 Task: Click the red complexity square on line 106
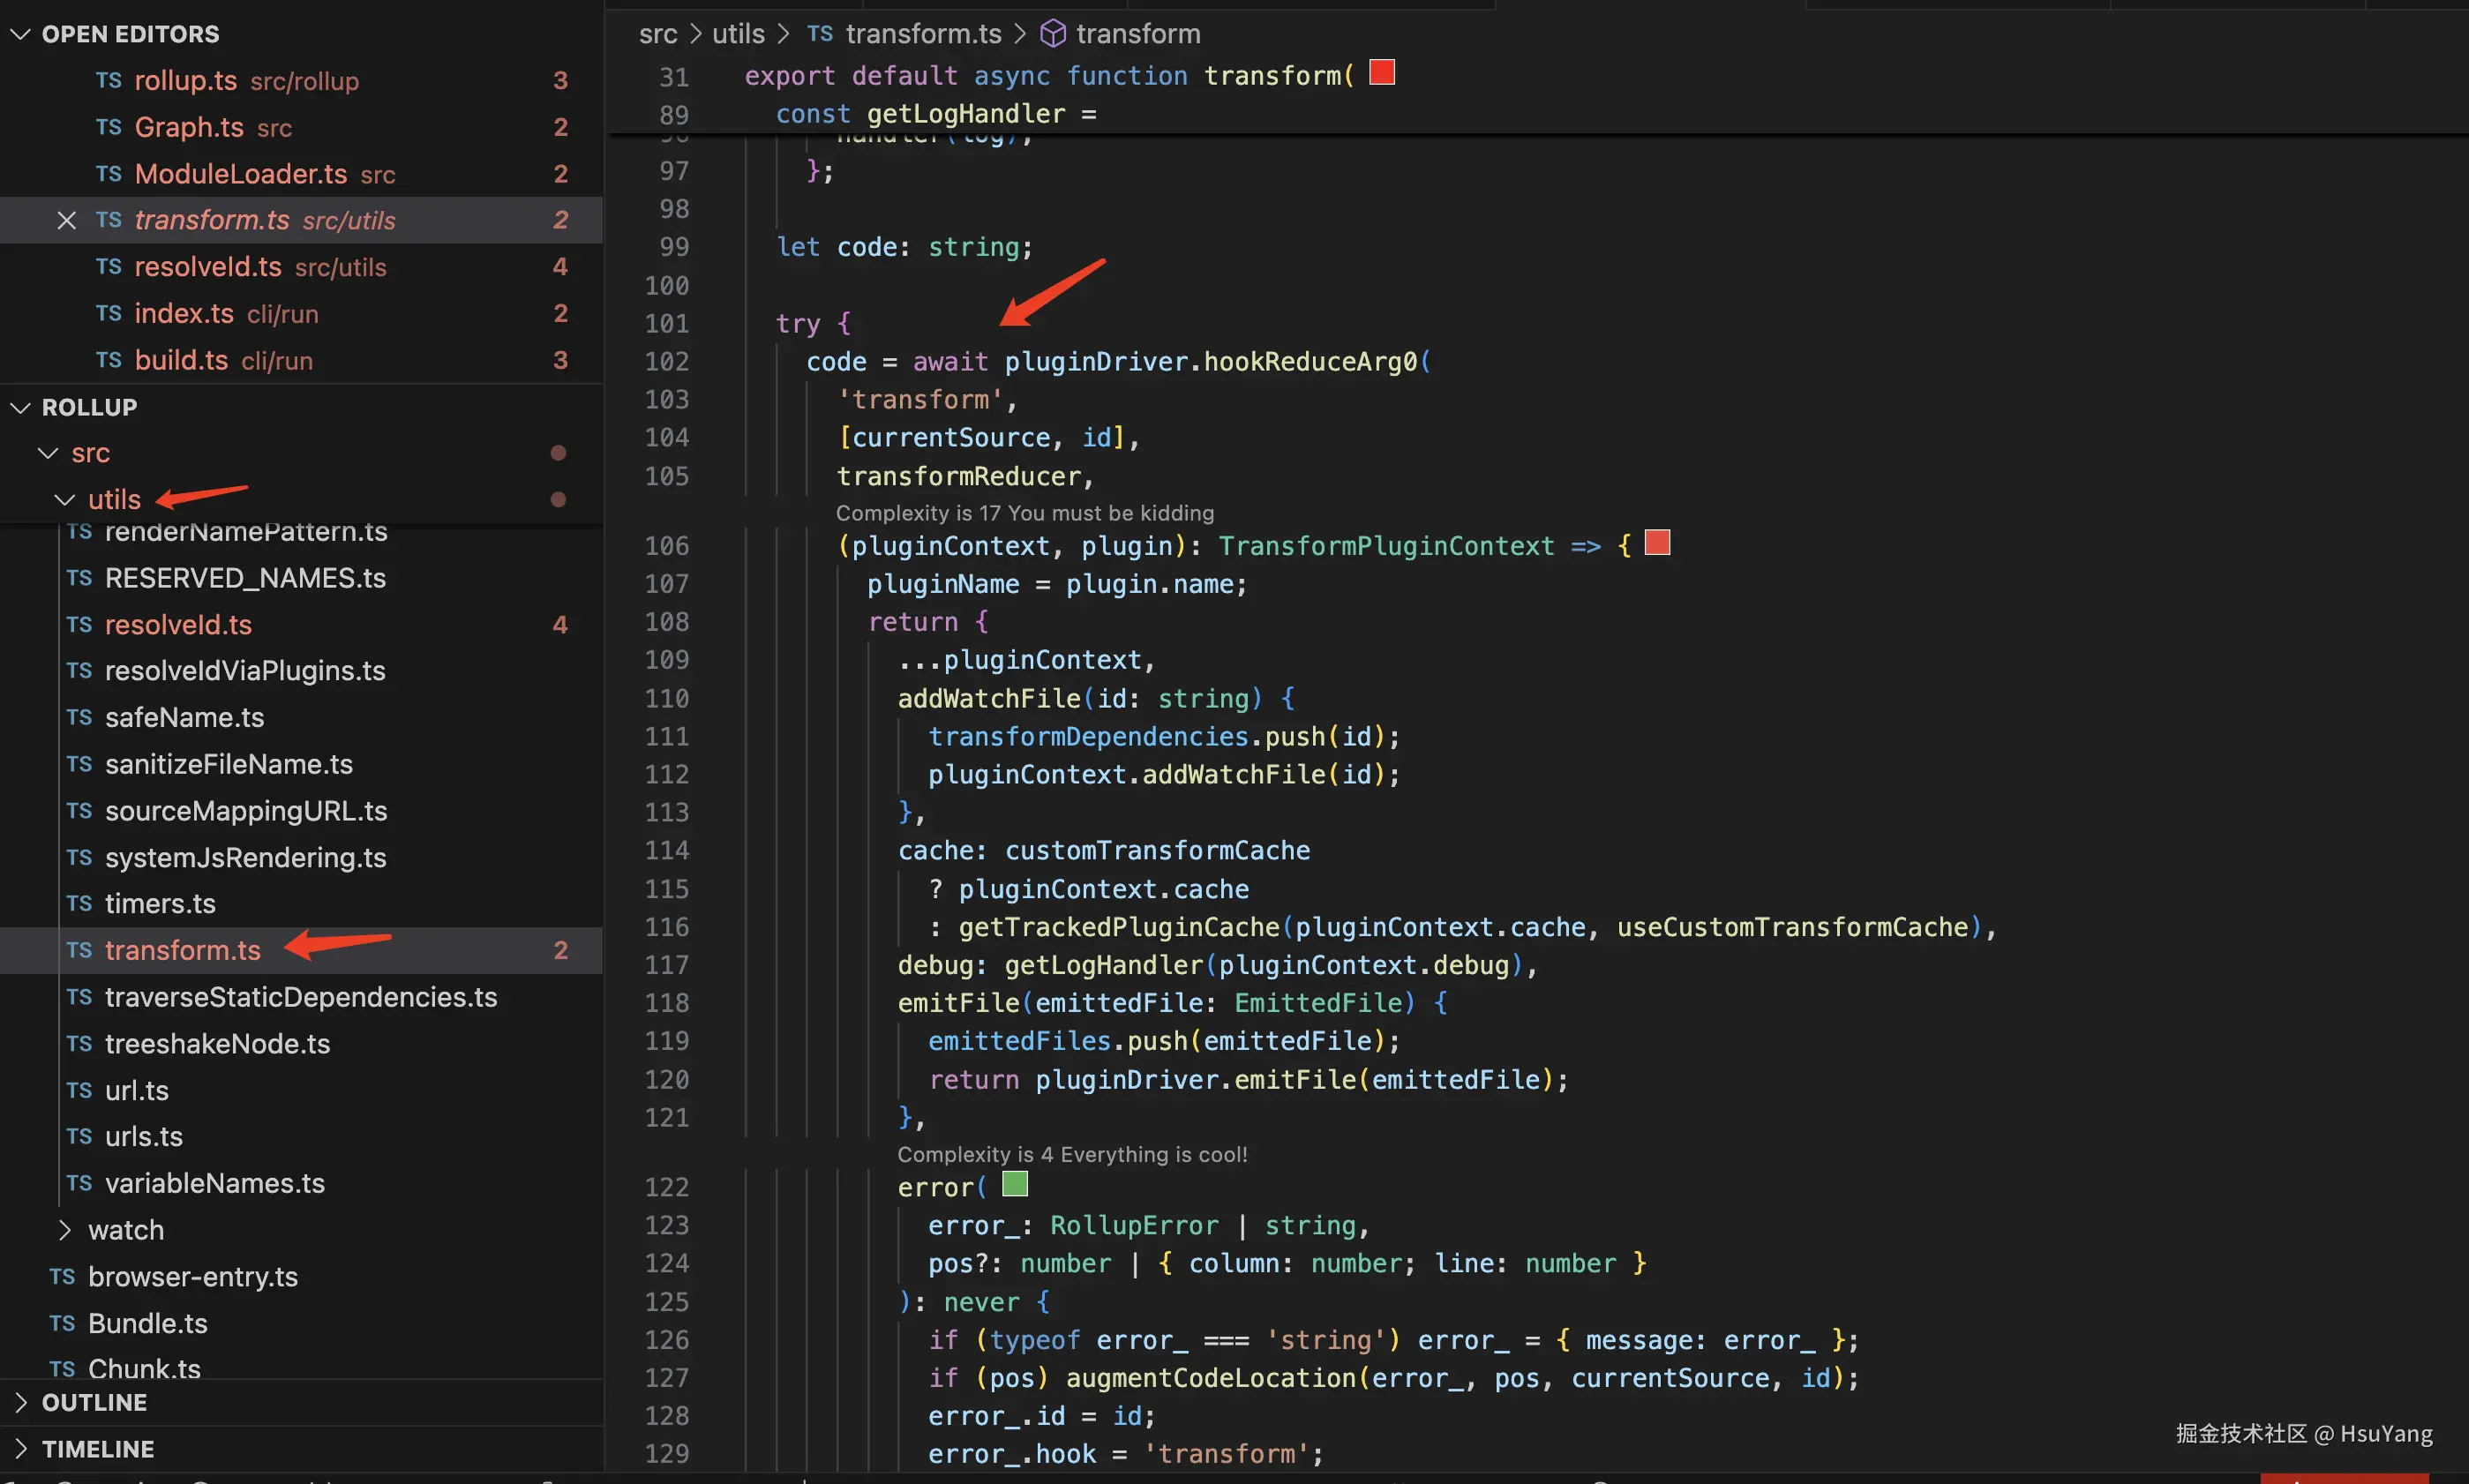1657,543
